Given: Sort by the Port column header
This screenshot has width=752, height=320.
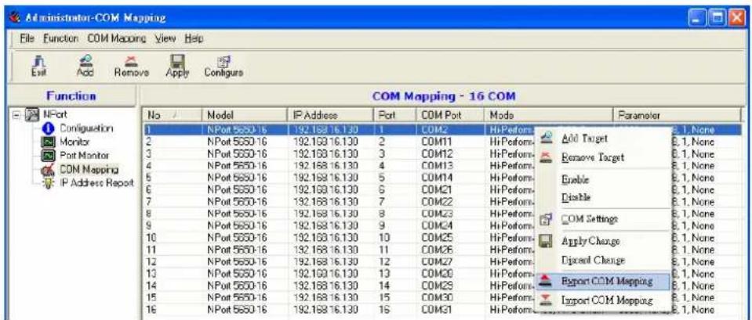Looking at the screenshot, I should click(394, 115).
